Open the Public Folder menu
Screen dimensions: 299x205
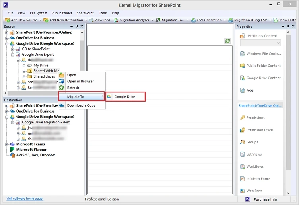coord(62,13)
